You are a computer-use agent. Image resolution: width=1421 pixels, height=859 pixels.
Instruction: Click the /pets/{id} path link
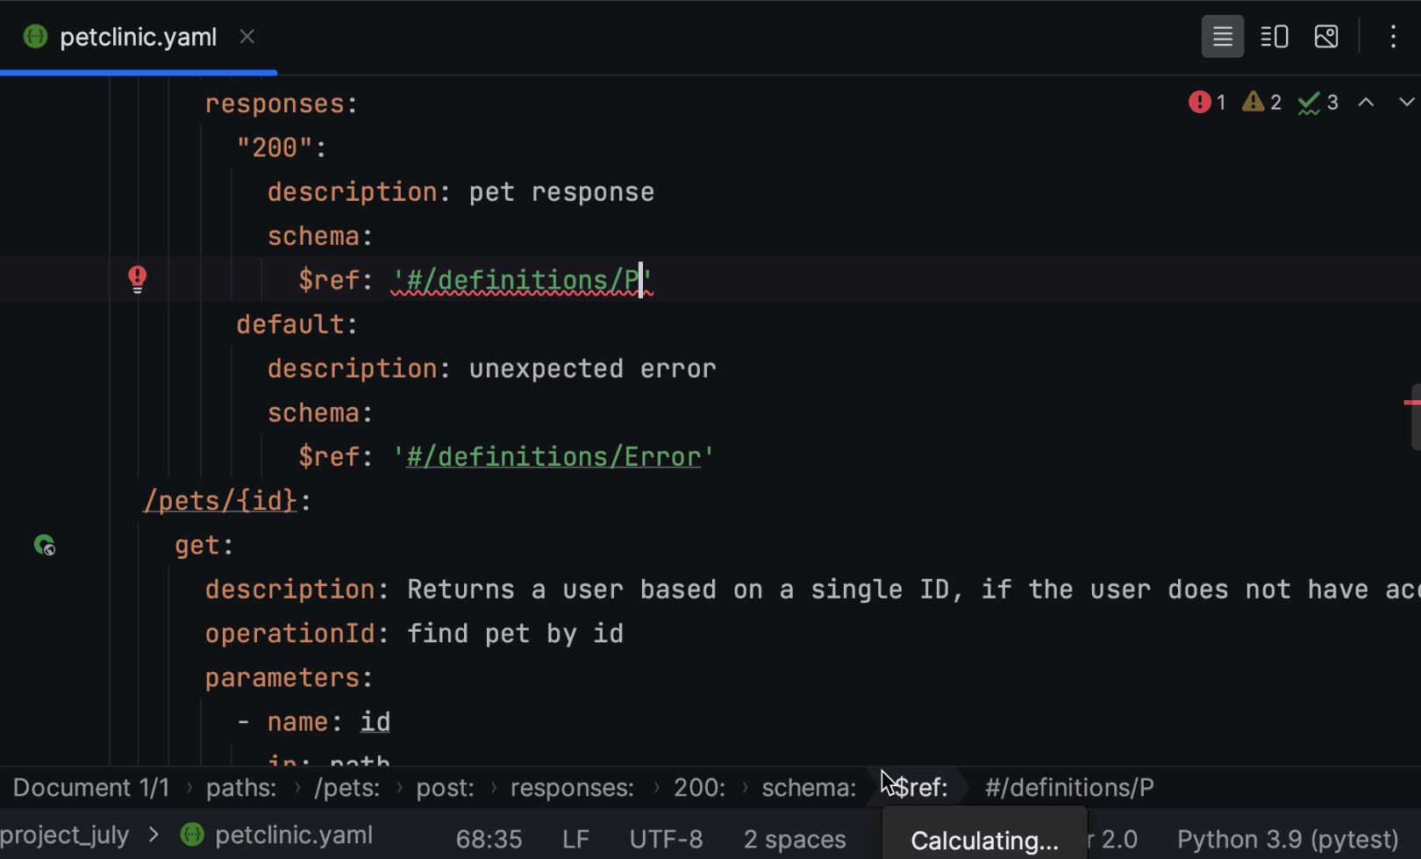pyautogui.click(x=220, y=500)
